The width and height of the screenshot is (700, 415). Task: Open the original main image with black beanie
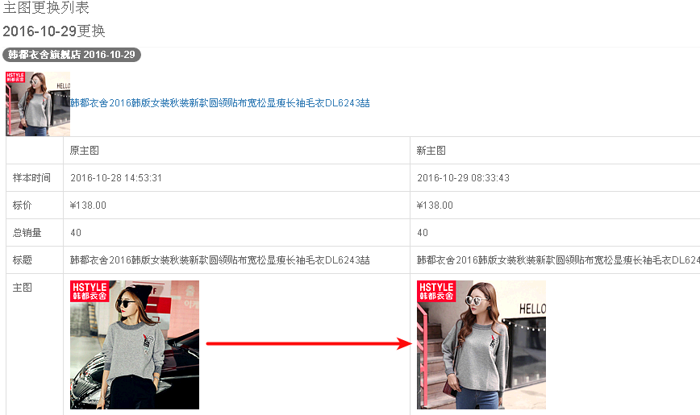[x=135, y=345]
